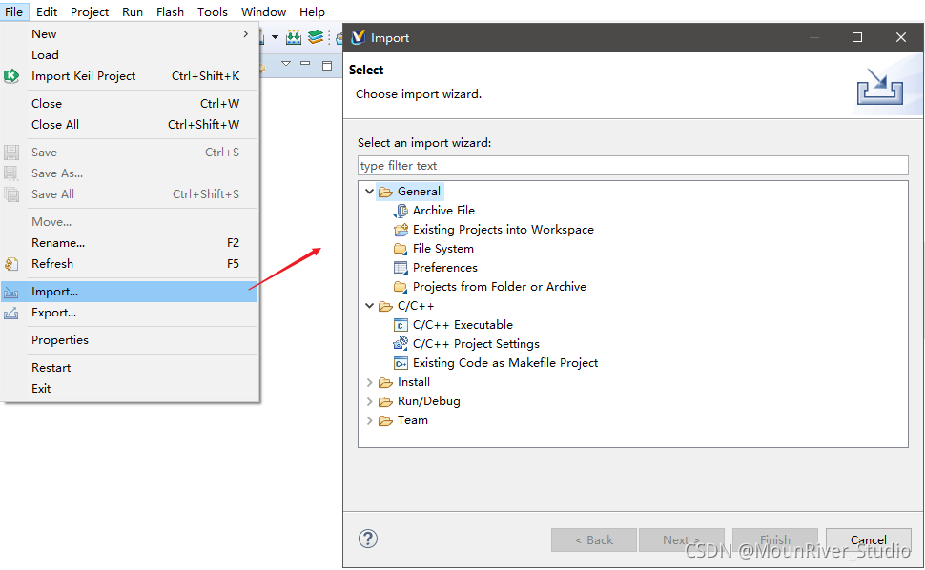Collapse the C/C++ tree category

pos(369,306)
